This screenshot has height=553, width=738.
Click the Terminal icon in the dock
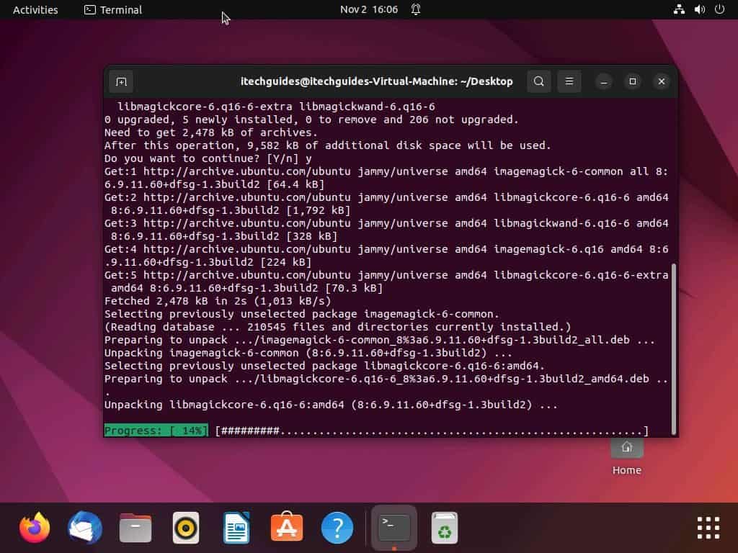394,528
